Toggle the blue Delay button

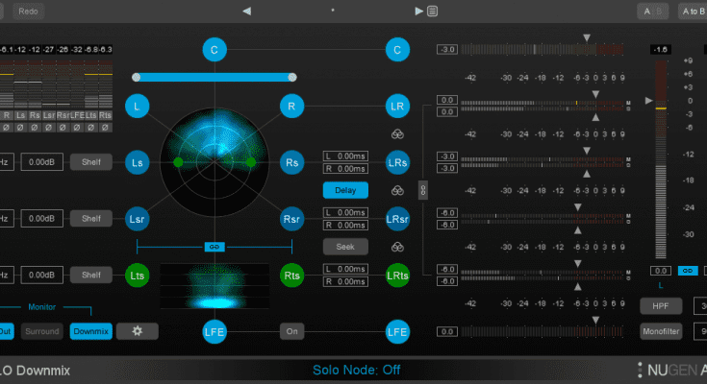tap(345, 190)
